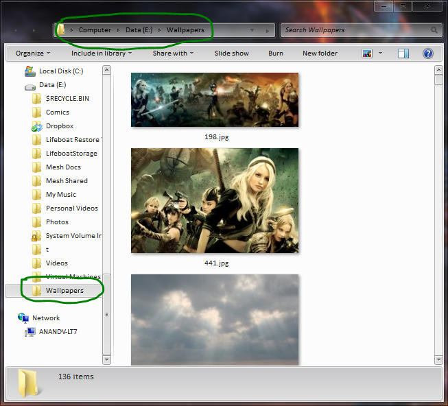Select the Comics folder in tree
The width and height of the screenshot is (448, 406).
click(57, 112)
